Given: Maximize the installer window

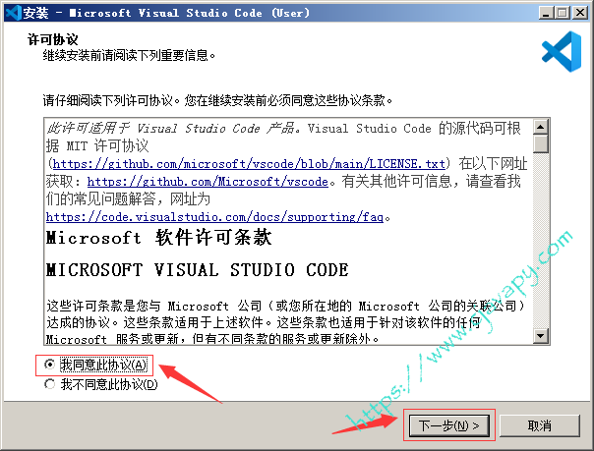Looking at the screenshot, I should [563, 13].
